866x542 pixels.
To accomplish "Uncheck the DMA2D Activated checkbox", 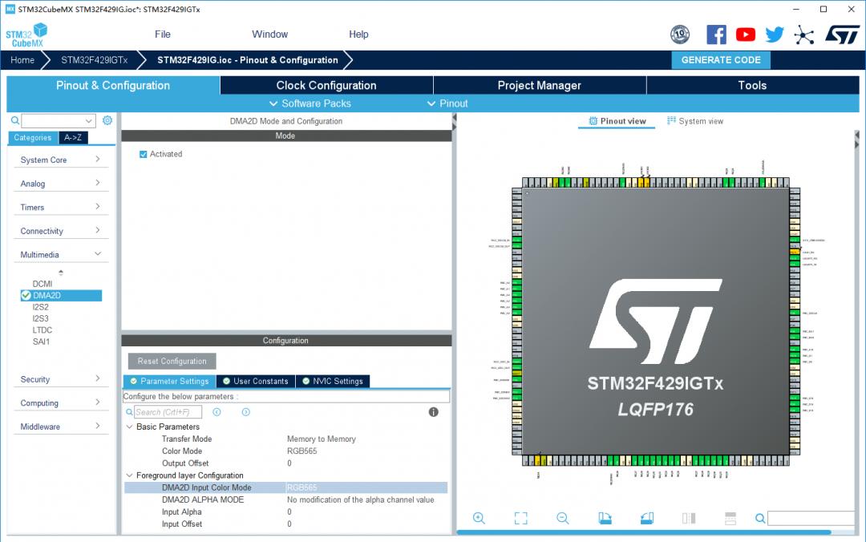I will [143, 154].
